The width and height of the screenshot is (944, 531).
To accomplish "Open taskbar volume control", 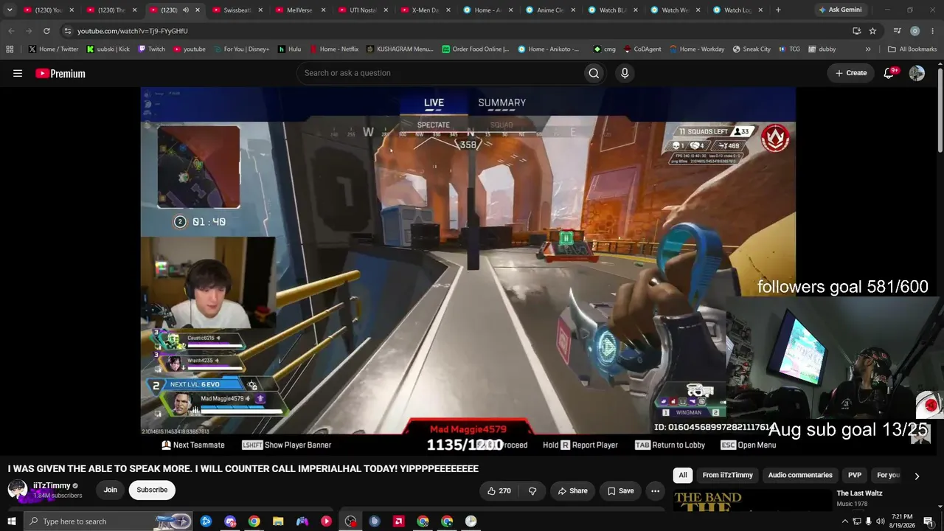I will coord(880,521).
